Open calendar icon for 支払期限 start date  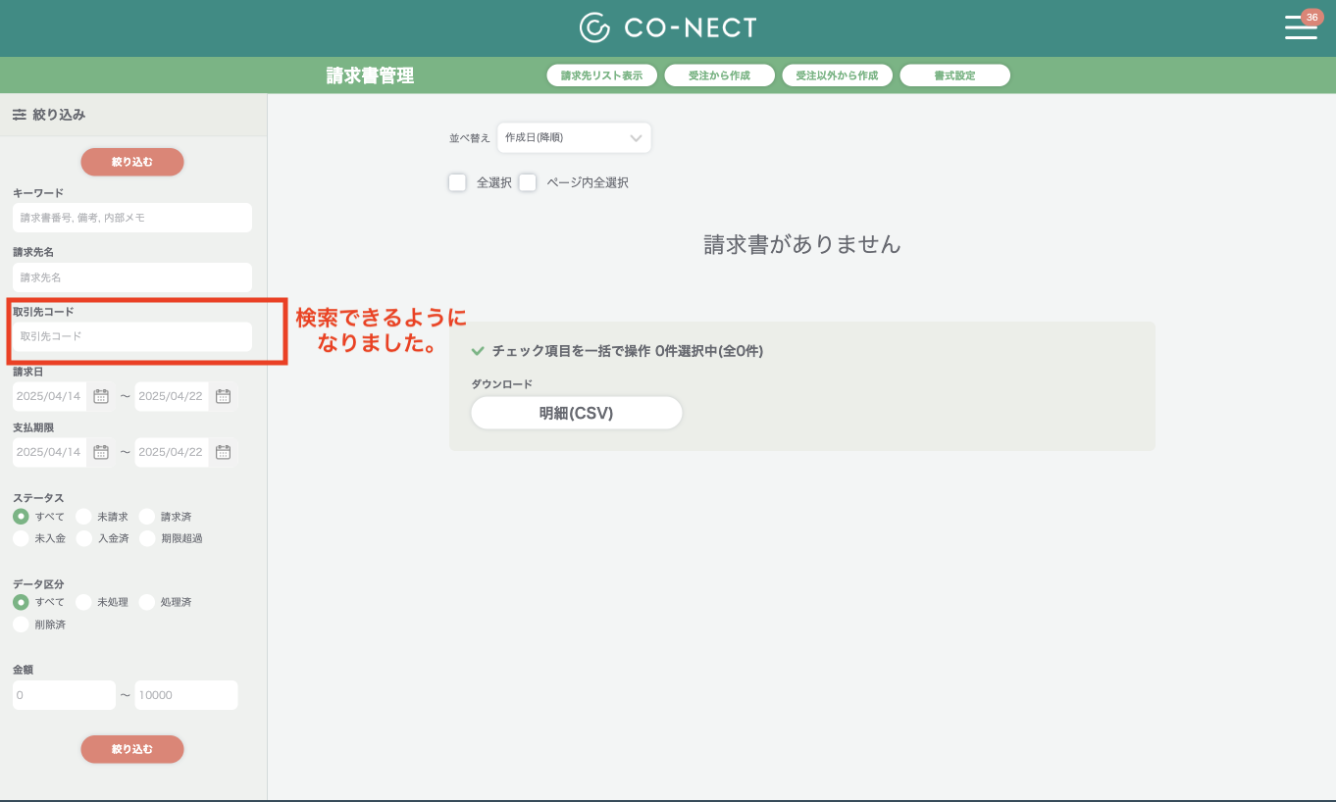pyautogui.click(x=100, y=452)
